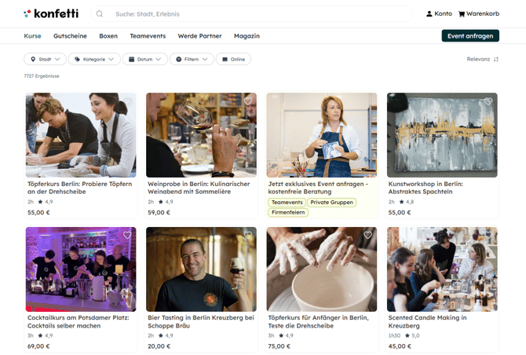
Task: Click title Scented Candle Making in Kreuzberg
Action: [427, 322]
